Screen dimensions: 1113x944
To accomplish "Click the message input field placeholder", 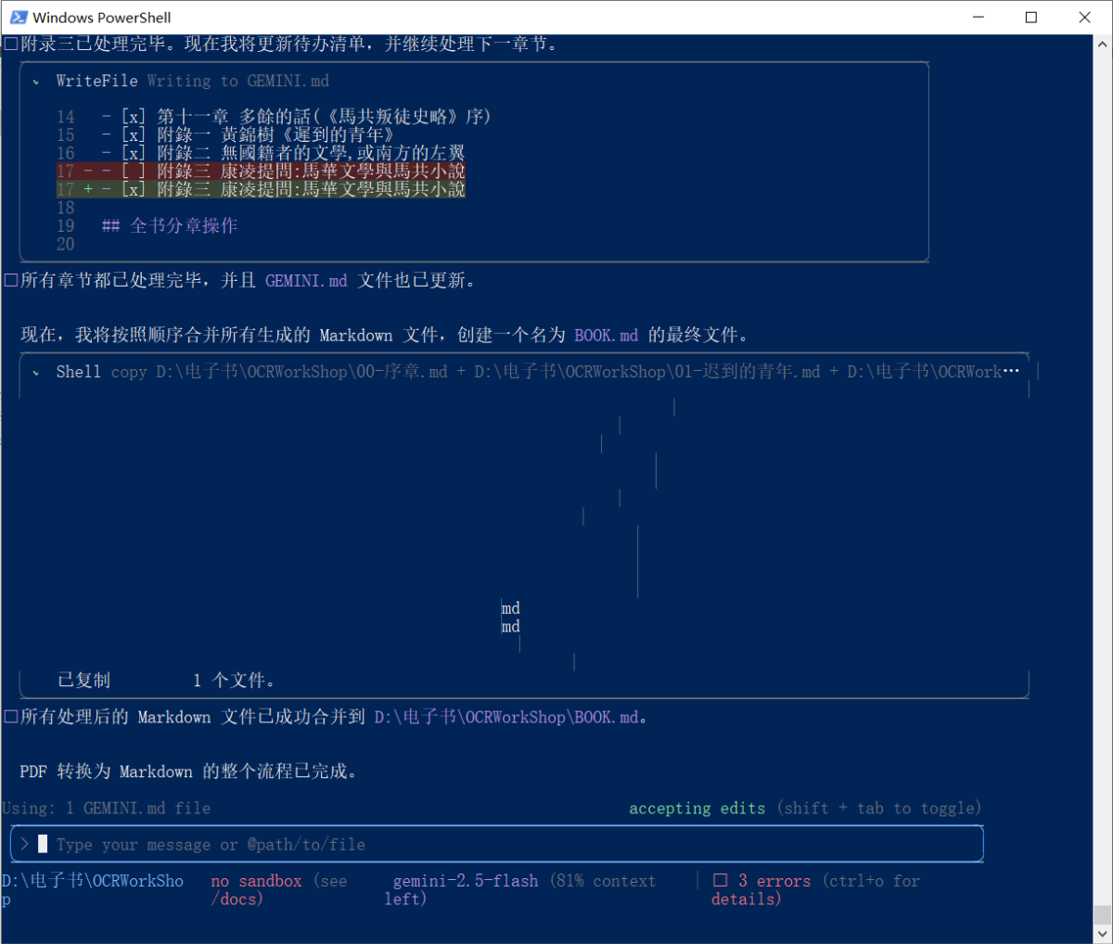I will point(211,845).
